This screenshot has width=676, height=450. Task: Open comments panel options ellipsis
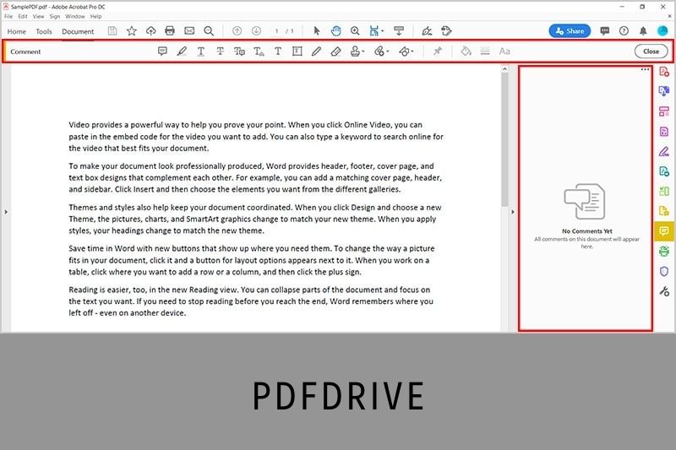pos(645,69)
